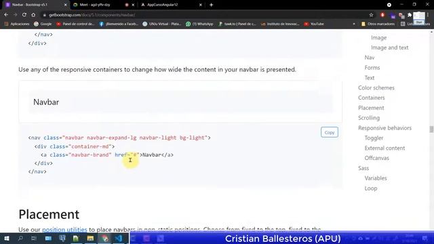Open the Aplicaciones bookmark
The image size is (434, 244).
(x=17, y=24)
